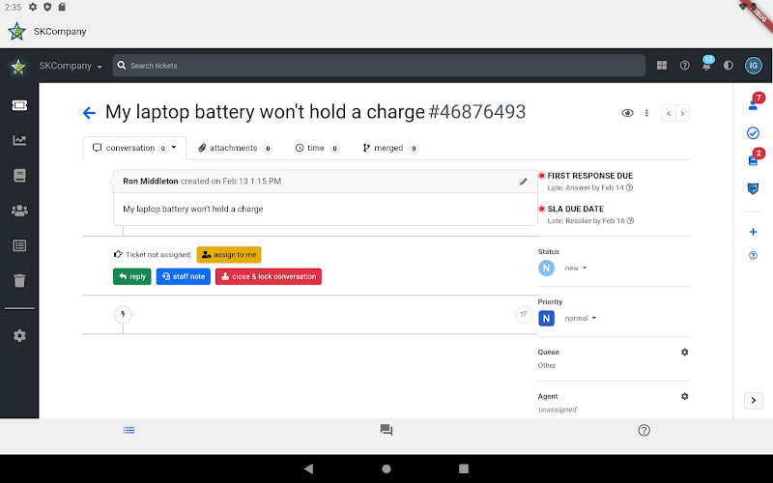Click SLA Due Date help icon
Viewport: 773px width, 483px height.
point(630,221)
